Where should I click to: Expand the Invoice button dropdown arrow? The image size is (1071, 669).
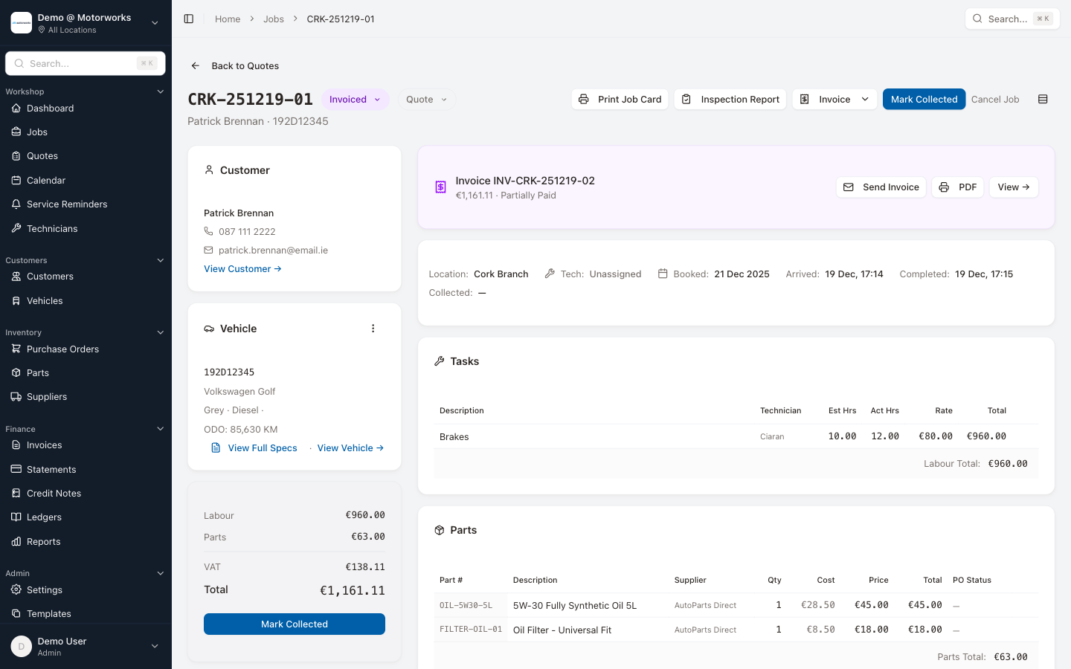coord(865,99)
